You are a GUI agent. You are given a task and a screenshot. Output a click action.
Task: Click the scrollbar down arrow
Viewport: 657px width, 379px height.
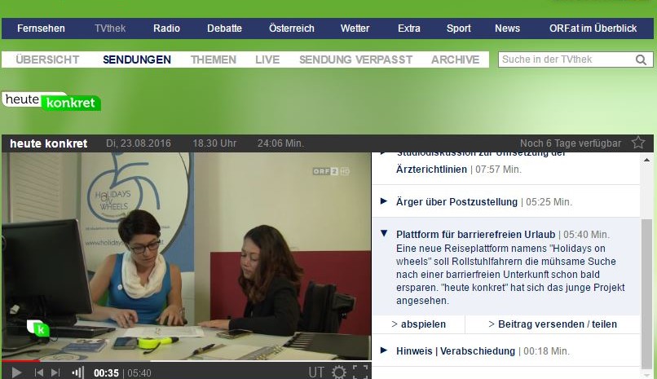(x=646, y=375)
